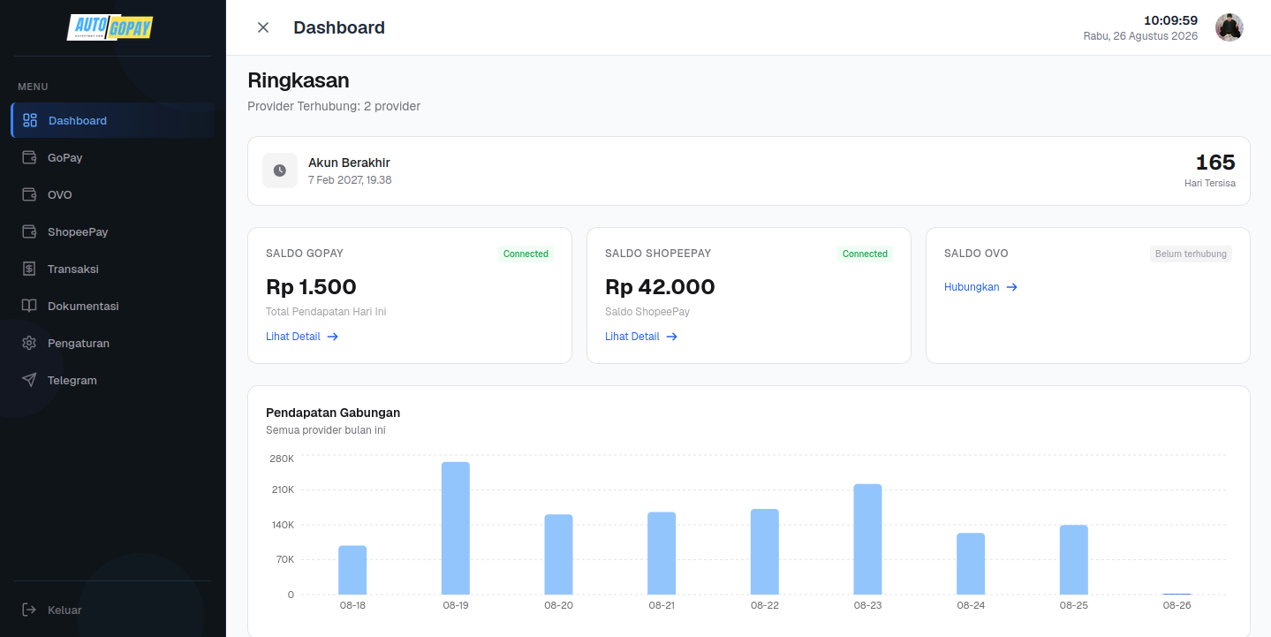The image size is (1271, 637).
Task: Go to the GoPay menu item
Action: 112,157
